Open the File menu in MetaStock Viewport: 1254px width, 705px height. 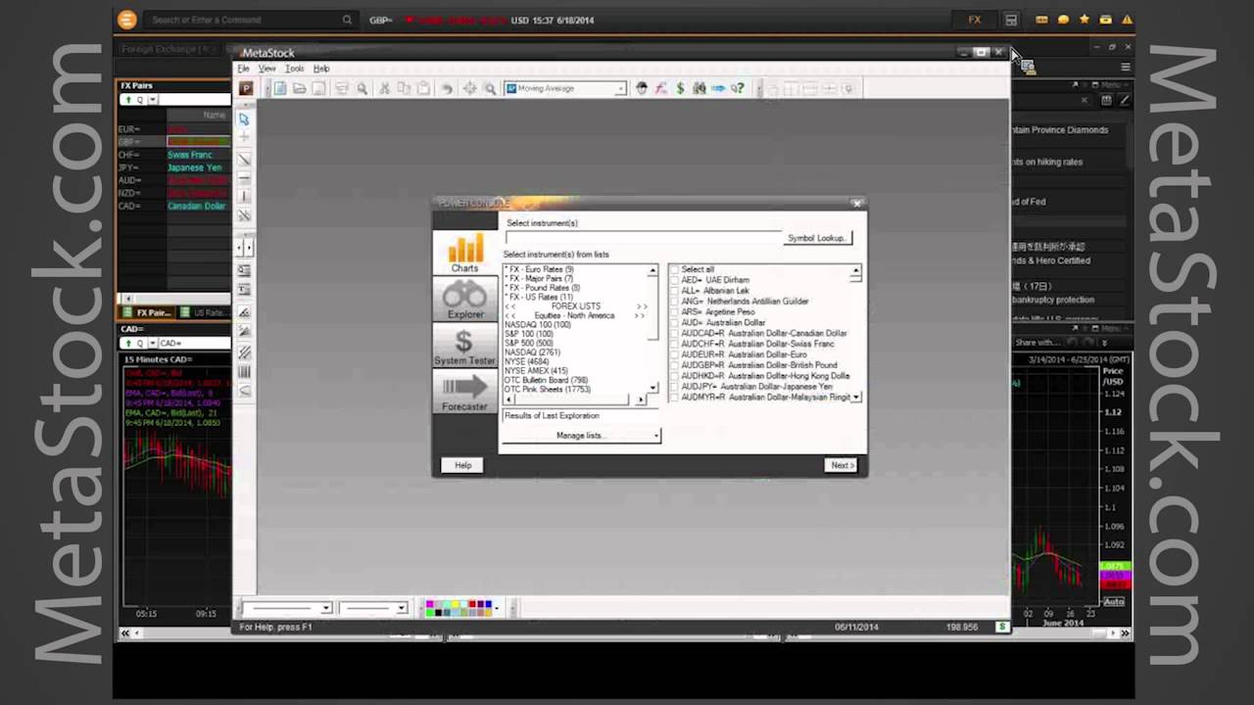tap(243, 69)
